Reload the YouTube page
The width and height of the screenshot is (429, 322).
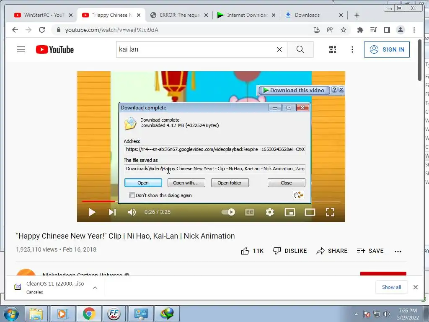coord(42,30)
